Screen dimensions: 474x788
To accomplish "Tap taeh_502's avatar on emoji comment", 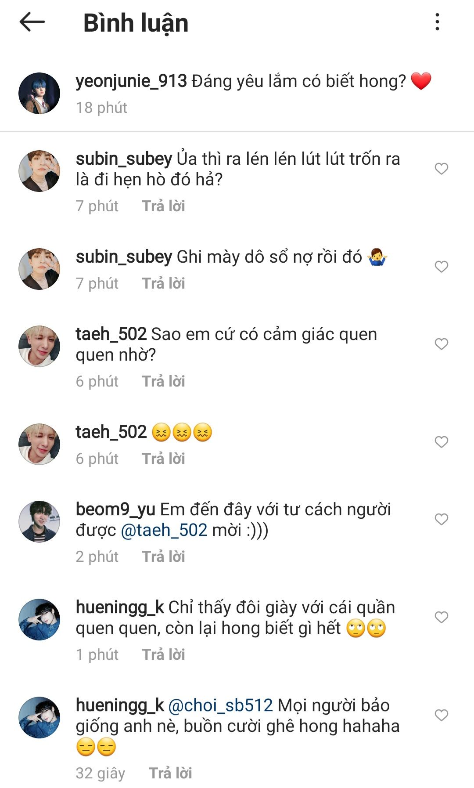I will click(x=39, y=444).
